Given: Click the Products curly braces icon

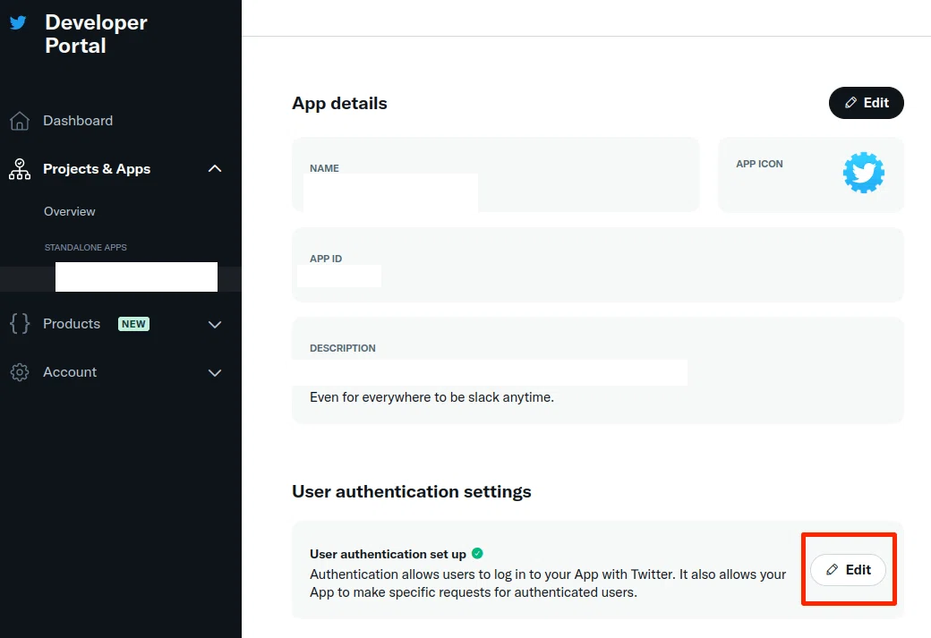Looking at the screenshot, I should pyautogui.click(x=20, y=323).
